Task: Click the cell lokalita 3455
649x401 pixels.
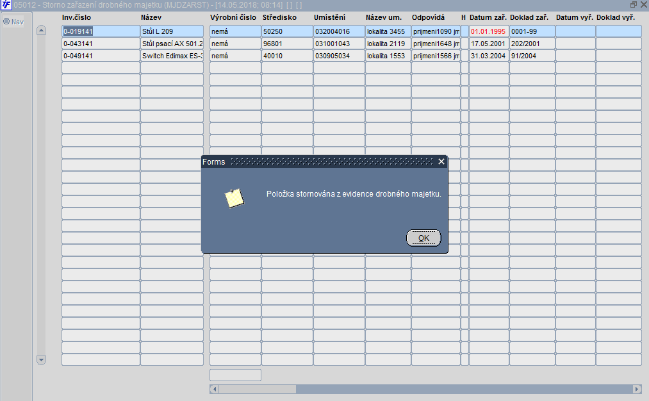Action: point(388,31)
